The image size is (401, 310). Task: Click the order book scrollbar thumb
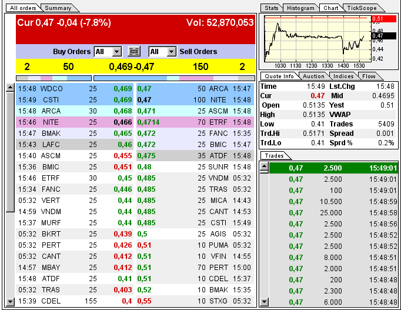[x=10, y=152]
